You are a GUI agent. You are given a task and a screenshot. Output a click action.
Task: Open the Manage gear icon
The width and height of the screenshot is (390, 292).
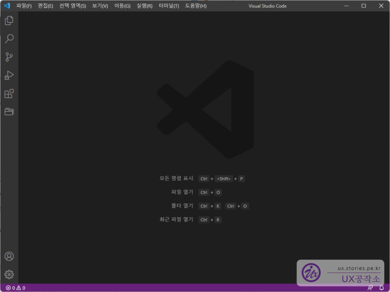point(9,274)
